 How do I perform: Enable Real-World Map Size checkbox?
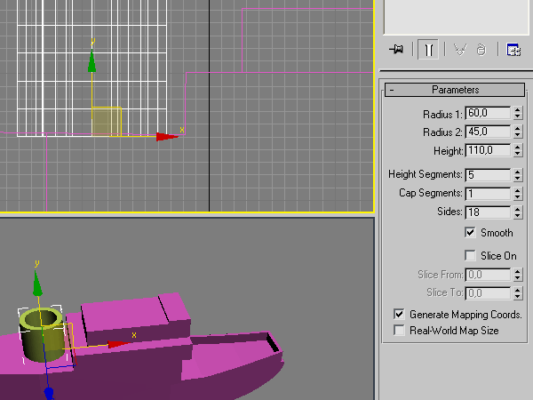399,330
